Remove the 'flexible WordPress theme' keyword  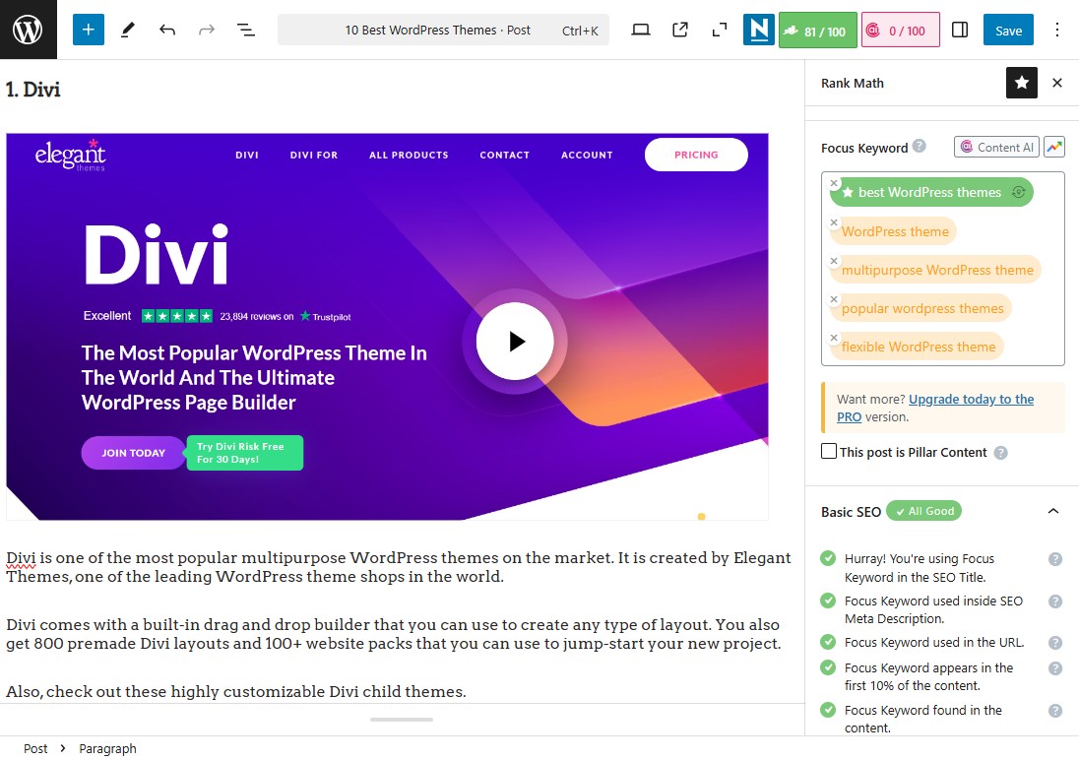[x=834, y=338]
